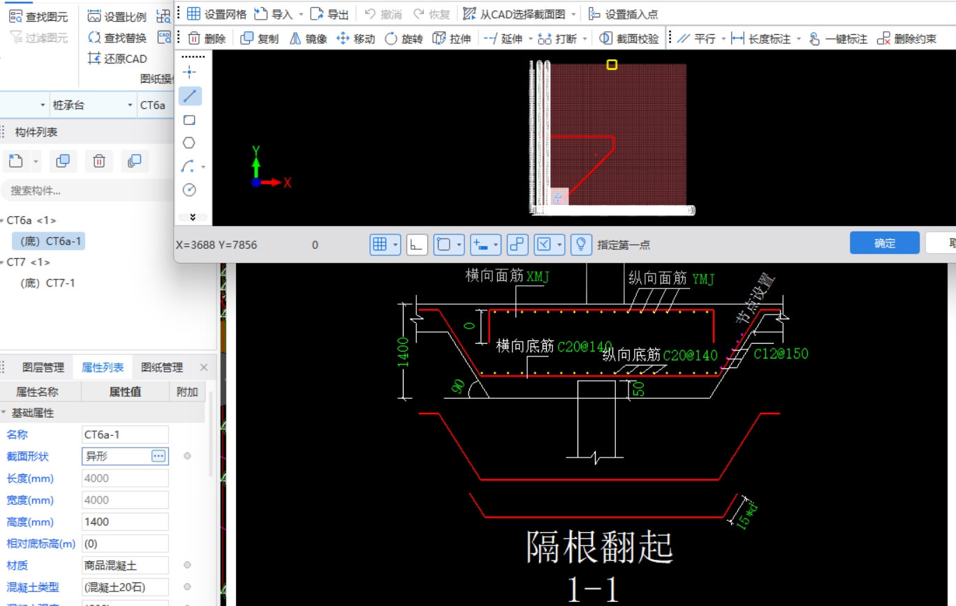Click the 一键标注 one-click dimension tool
Image resolution: width=956 pixels, height=606 pixels.
coord(838,38)
